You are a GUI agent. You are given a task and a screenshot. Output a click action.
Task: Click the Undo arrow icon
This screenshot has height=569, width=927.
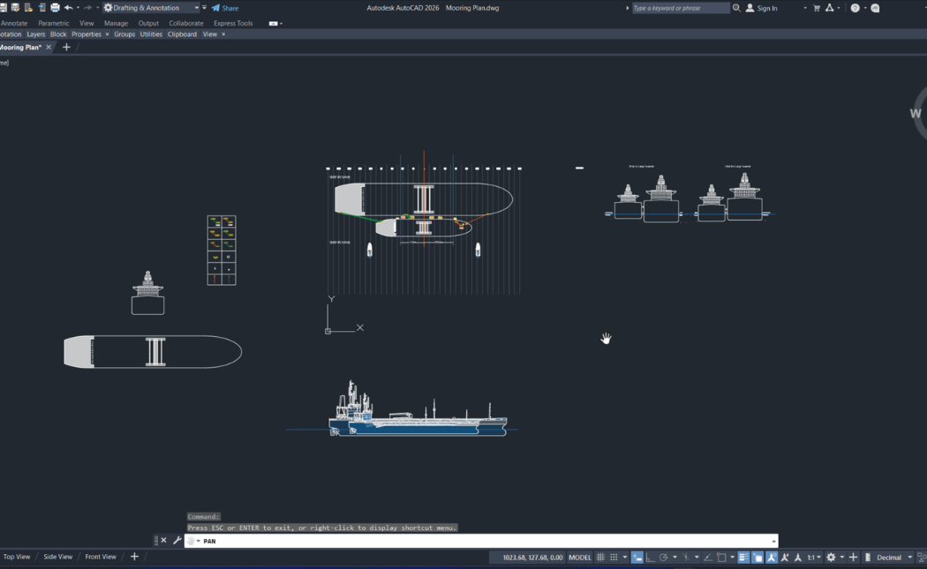(68, 8)
